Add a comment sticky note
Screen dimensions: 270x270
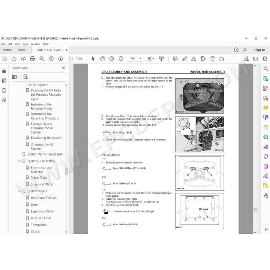[175, 59]
